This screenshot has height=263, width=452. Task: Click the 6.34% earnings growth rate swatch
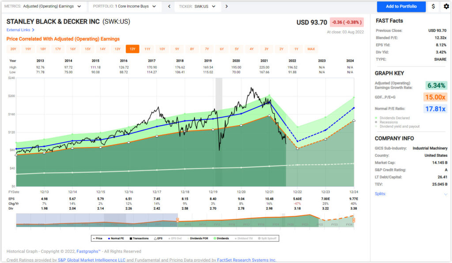click(436, 85)
